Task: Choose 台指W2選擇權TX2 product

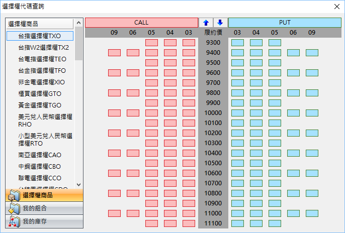Action: coord(43,48)
